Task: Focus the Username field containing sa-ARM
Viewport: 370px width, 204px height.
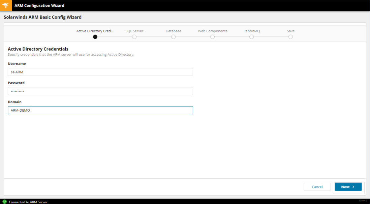Action: [100, 72]
